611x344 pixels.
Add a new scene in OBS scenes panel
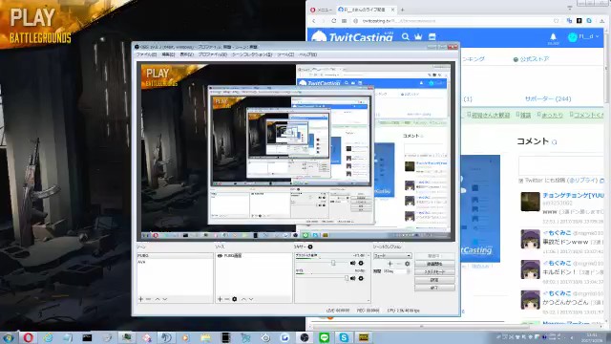[x=140, y=299]
